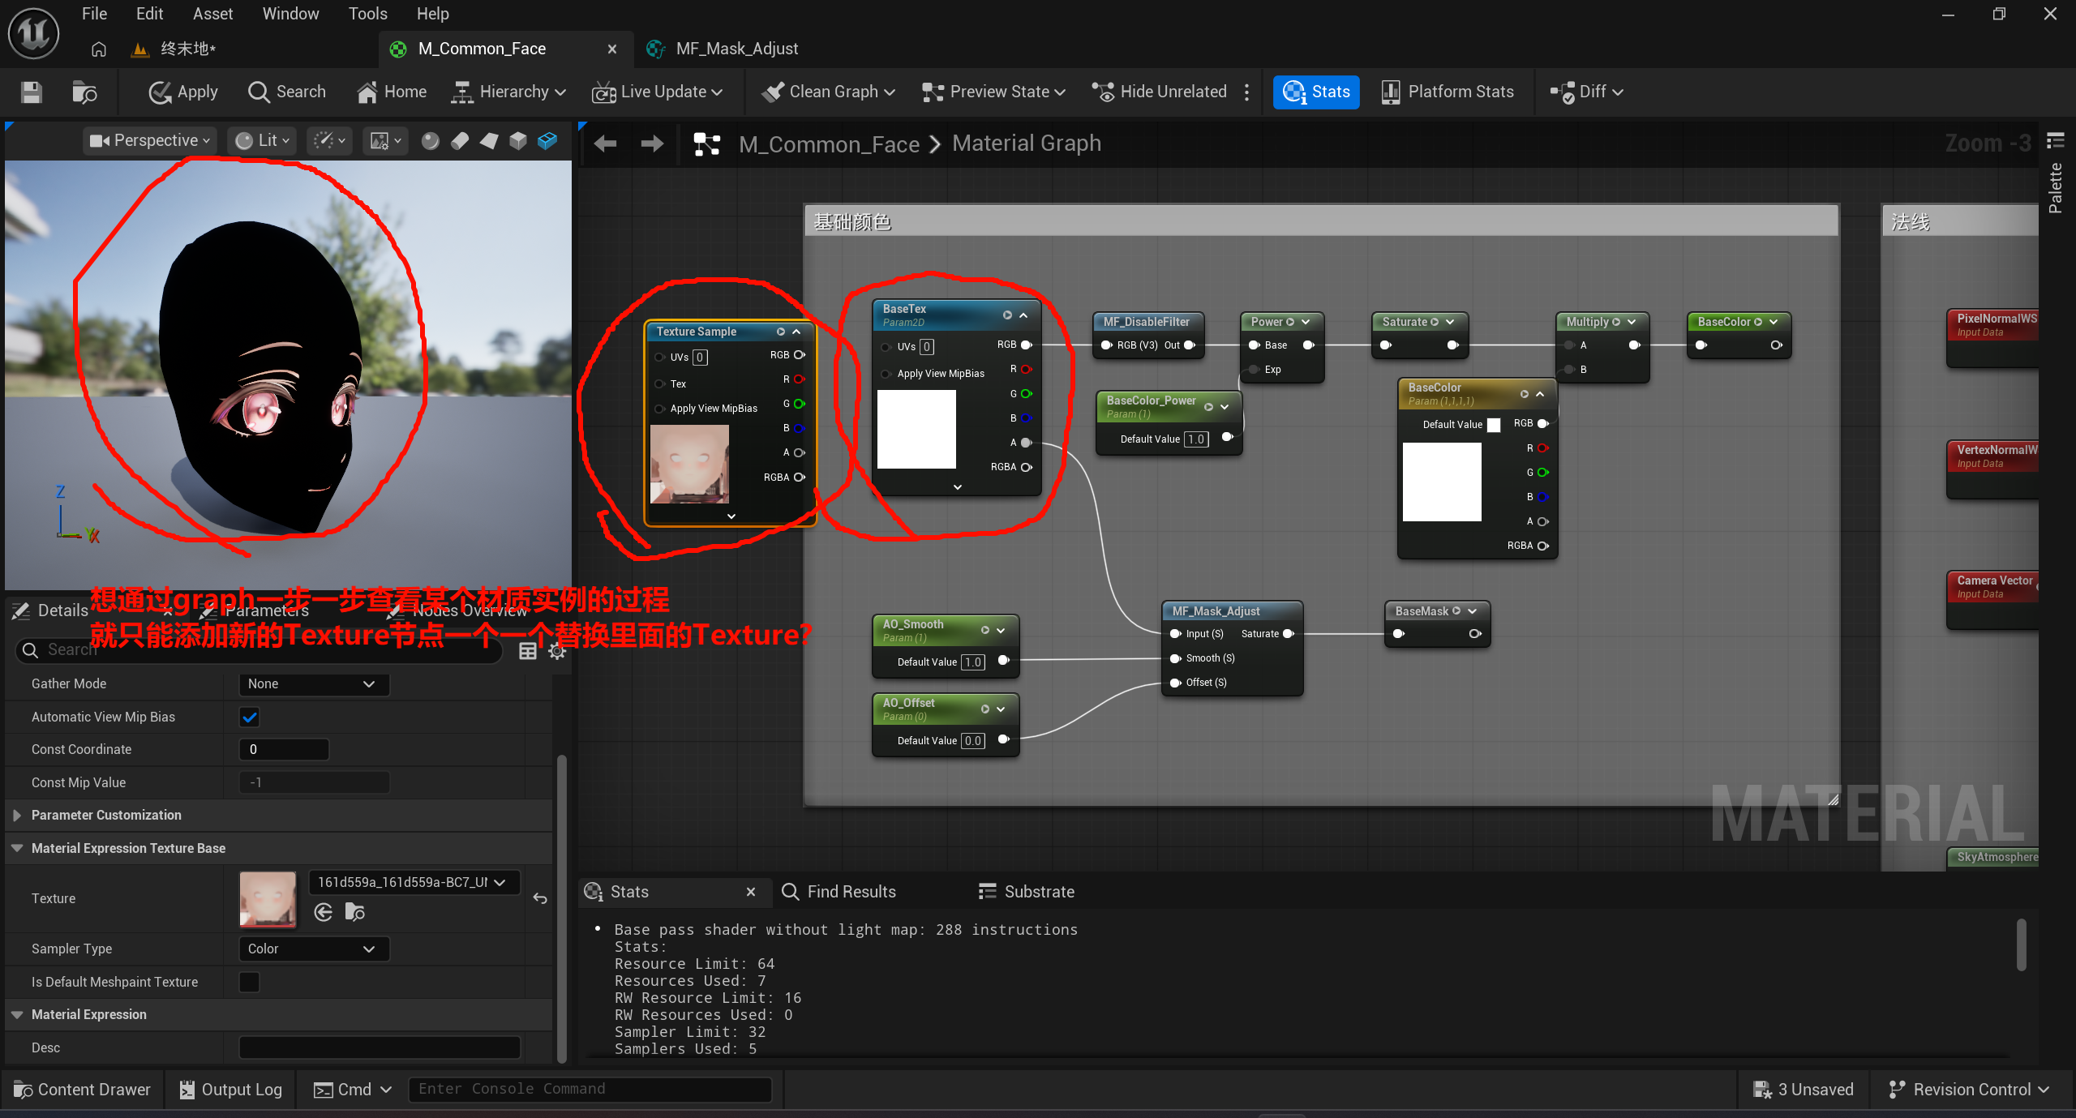Reset Texture property to default arrow
Image resolution: width=2076 pixels, height=1118 pixels.
[x=540, y=898]
